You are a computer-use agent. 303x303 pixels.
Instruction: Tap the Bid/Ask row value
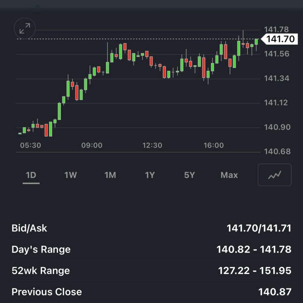[x=259, y=228]
